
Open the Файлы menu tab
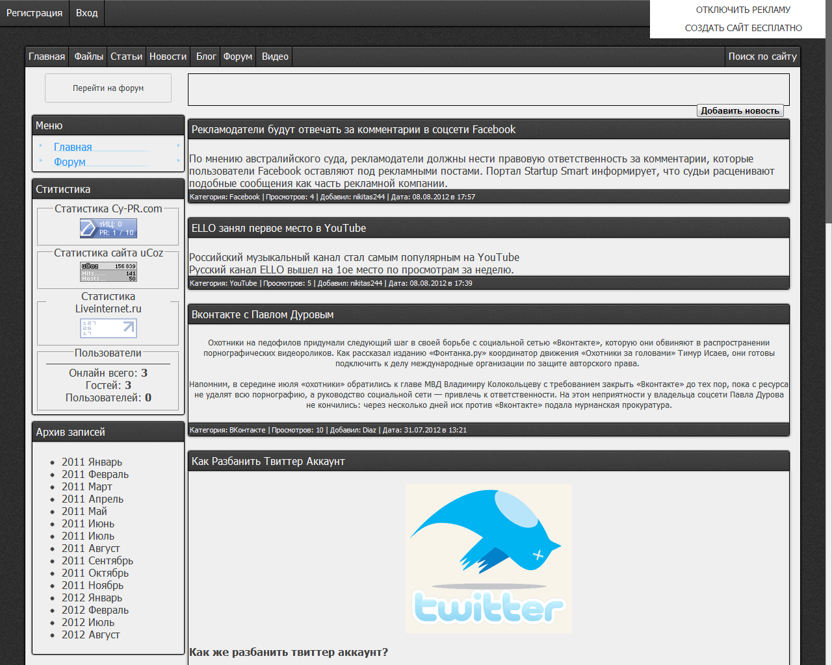(x=88, y=56)
